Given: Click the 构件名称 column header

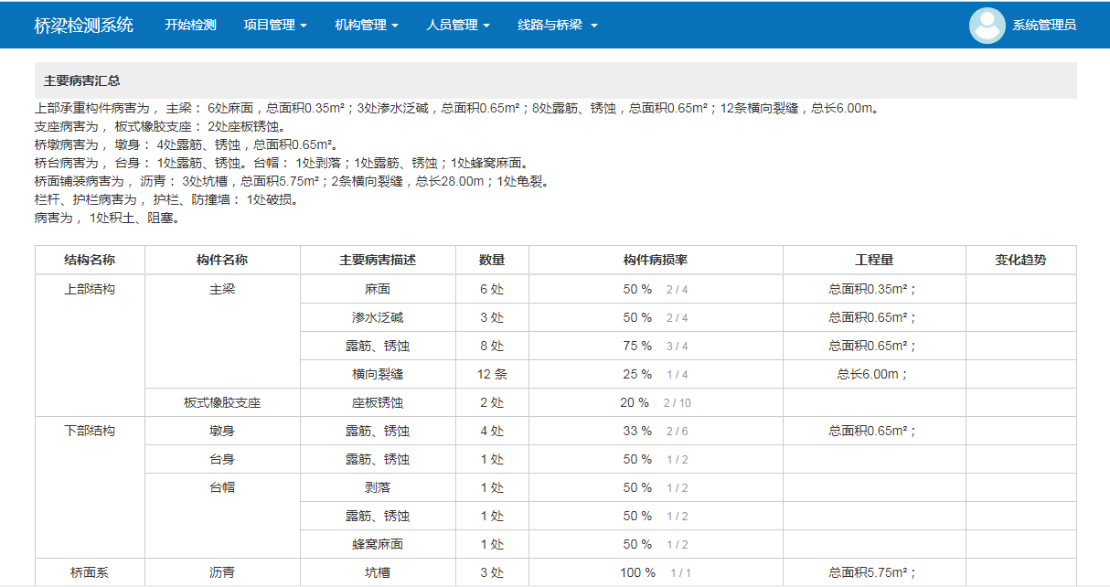Looking at the screenshot, I should (222, 260).
